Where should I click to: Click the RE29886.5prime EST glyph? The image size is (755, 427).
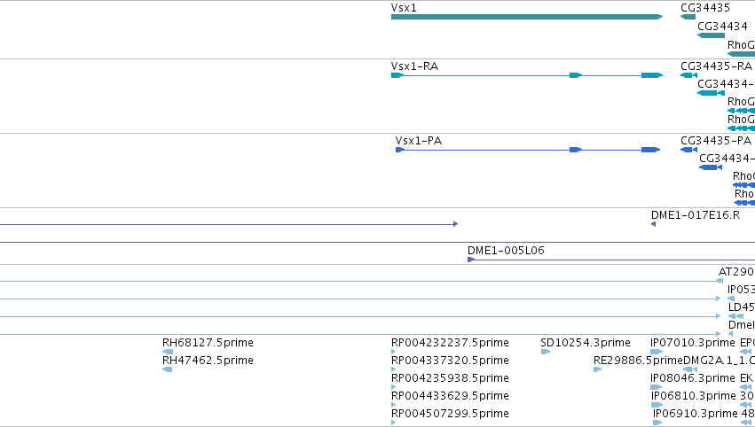(x=598, y=369)
